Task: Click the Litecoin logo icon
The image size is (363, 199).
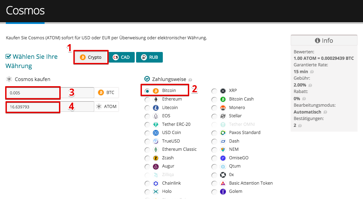Action: tap(156, 108)
